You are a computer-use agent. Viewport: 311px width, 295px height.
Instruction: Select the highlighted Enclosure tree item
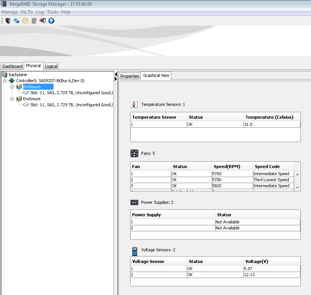click(38, 87)
